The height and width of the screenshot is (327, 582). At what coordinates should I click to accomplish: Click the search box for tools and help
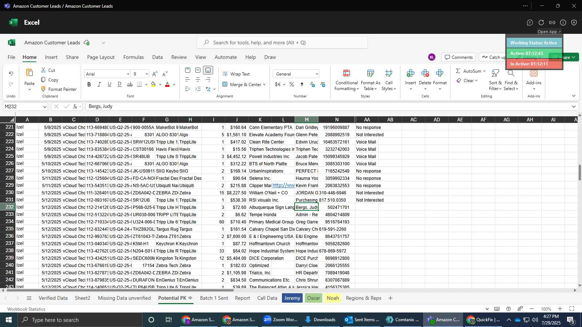pos(282,43)
